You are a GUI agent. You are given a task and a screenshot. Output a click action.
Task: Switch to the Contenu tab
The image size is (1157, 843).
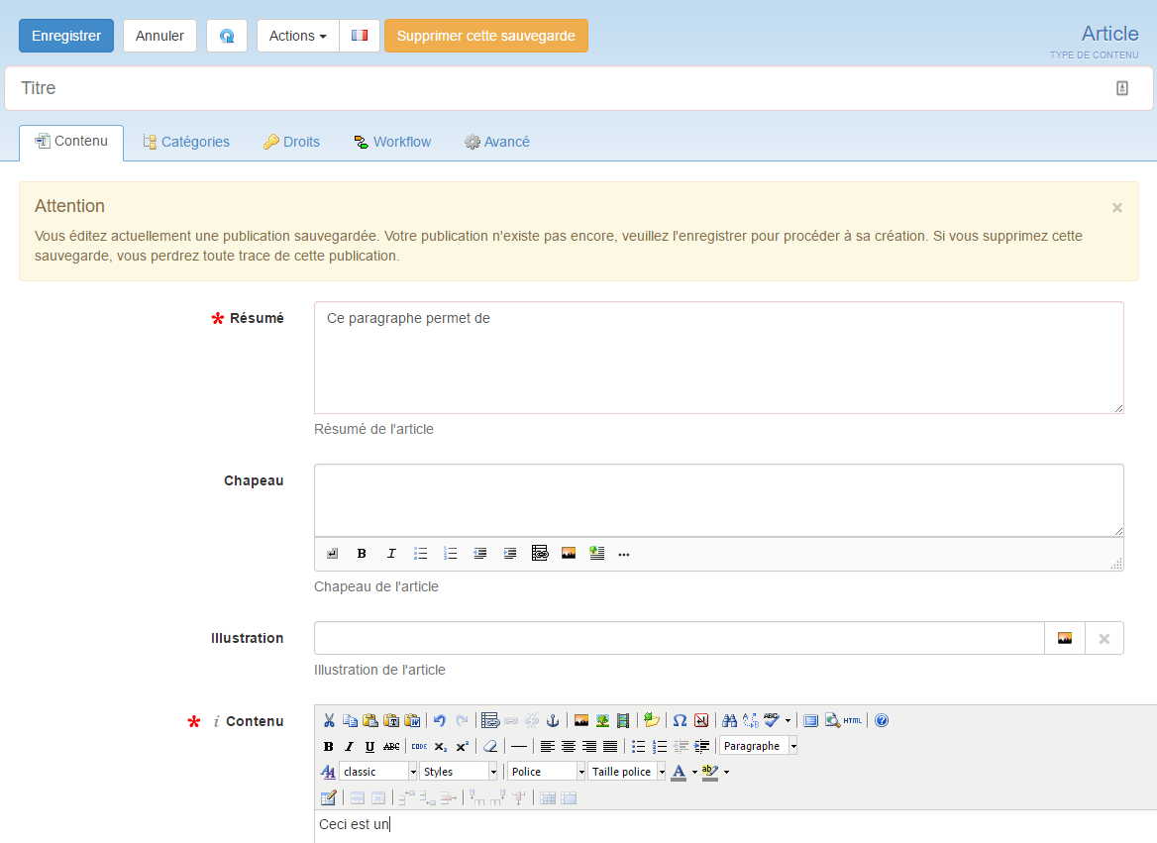(x=71, y=142)
